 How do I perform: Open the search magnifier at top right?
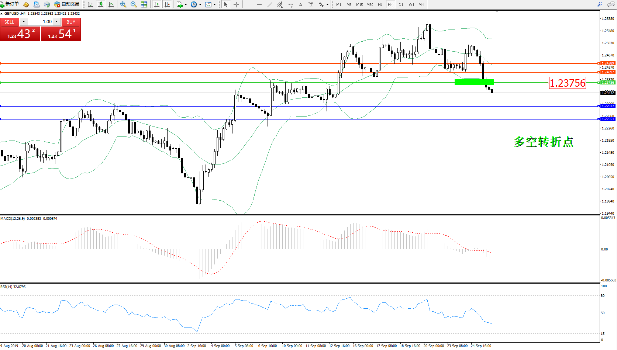tap(600, 4)
